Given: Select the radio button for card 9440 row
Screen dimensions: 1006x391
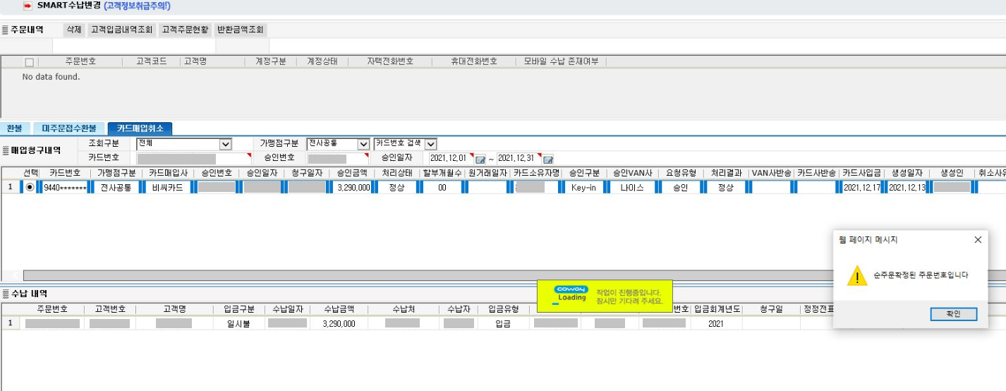Looking at the screenshot, I should tap(30, 188).
